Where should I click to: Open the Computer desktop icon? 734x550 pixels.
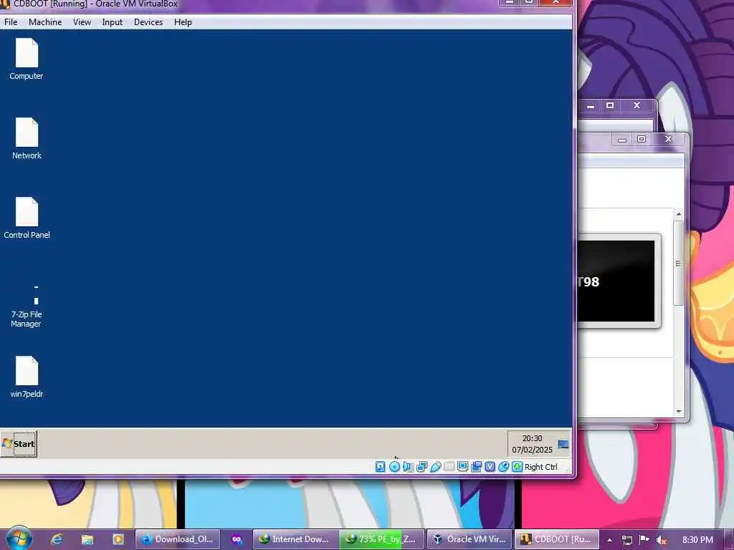(27, 59)
